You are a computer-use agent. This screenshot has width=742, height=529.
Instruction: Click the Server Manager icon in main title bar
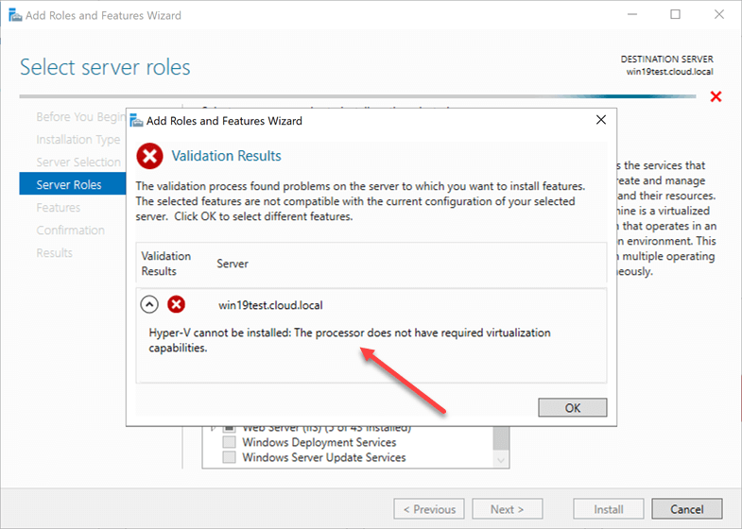(x=15, y=15)
